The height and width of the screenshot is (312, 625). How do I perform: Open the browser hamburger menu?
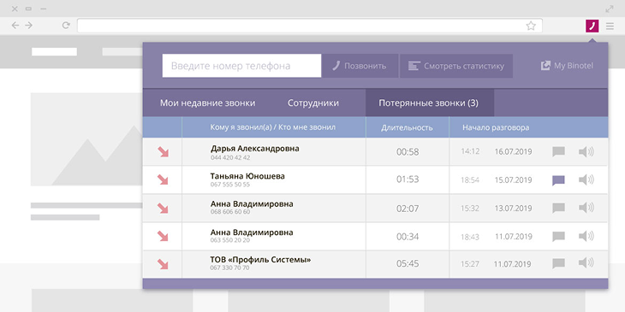click(x=610, y=26)
